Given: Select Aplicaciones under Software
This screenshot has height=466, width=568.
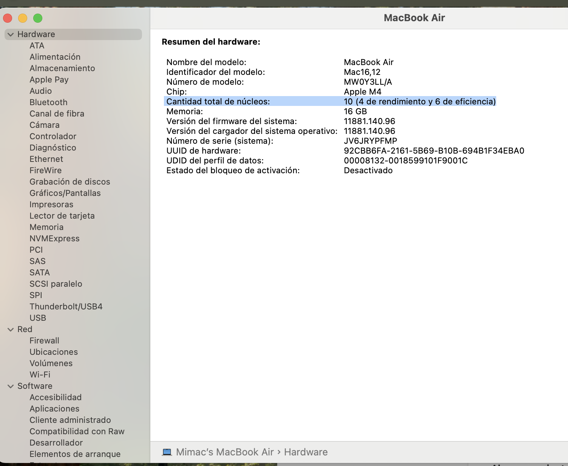Looking at the screenshot, I should (x=54, y=409).
